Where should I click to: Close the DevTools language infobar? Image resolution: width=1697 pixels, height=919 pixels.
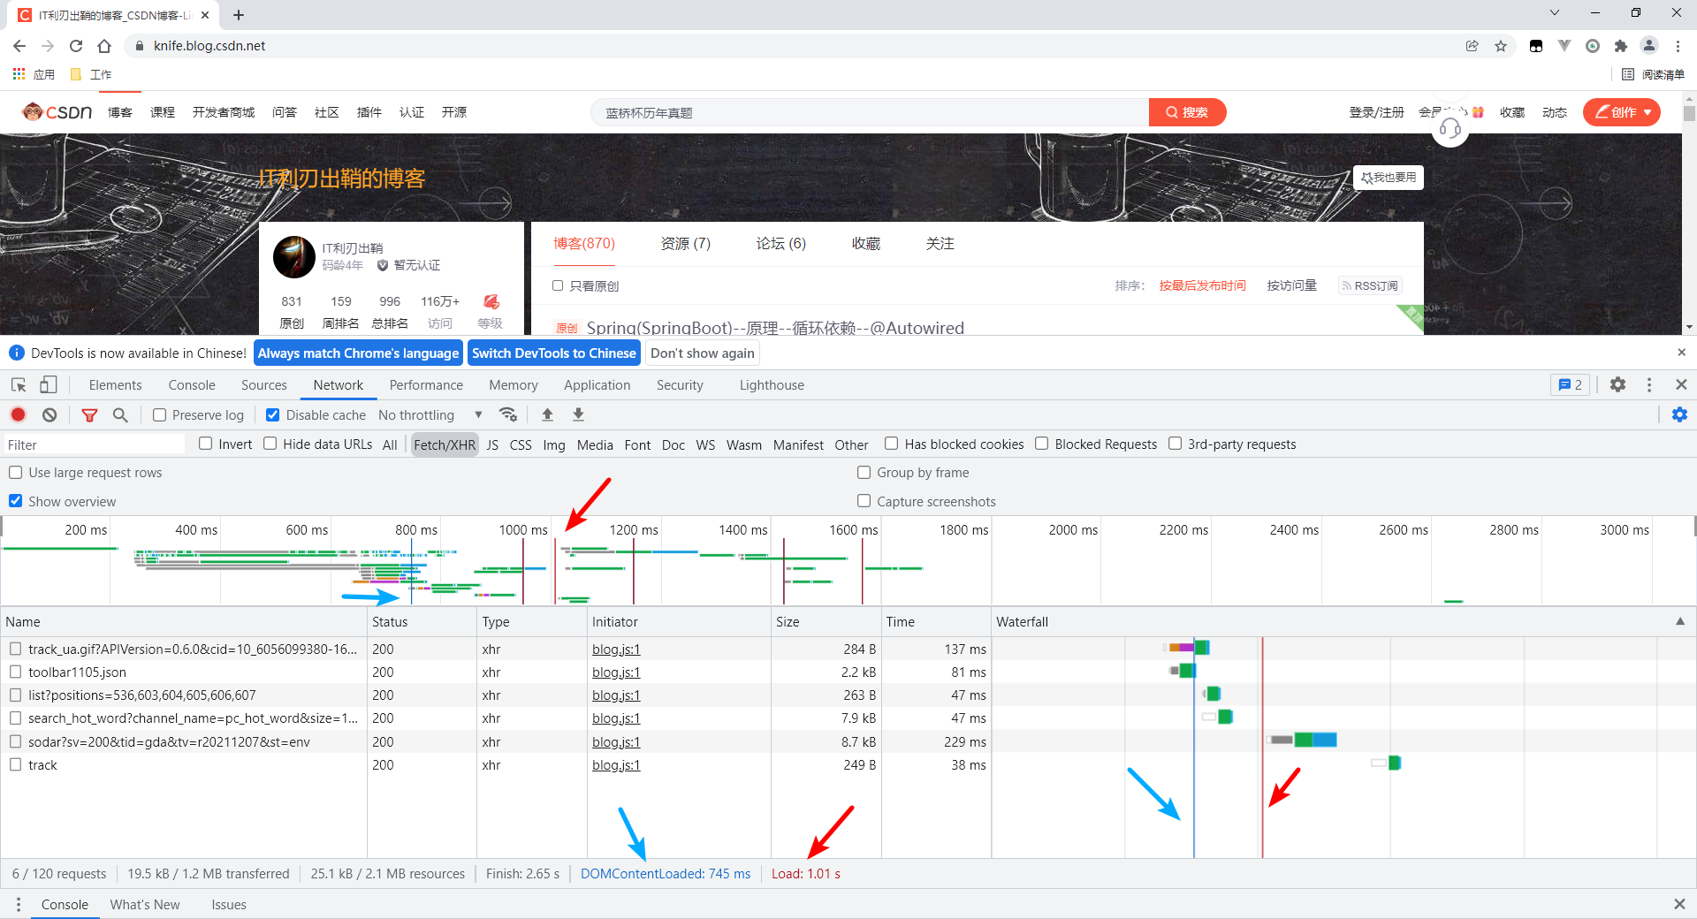pos(1681,353)
